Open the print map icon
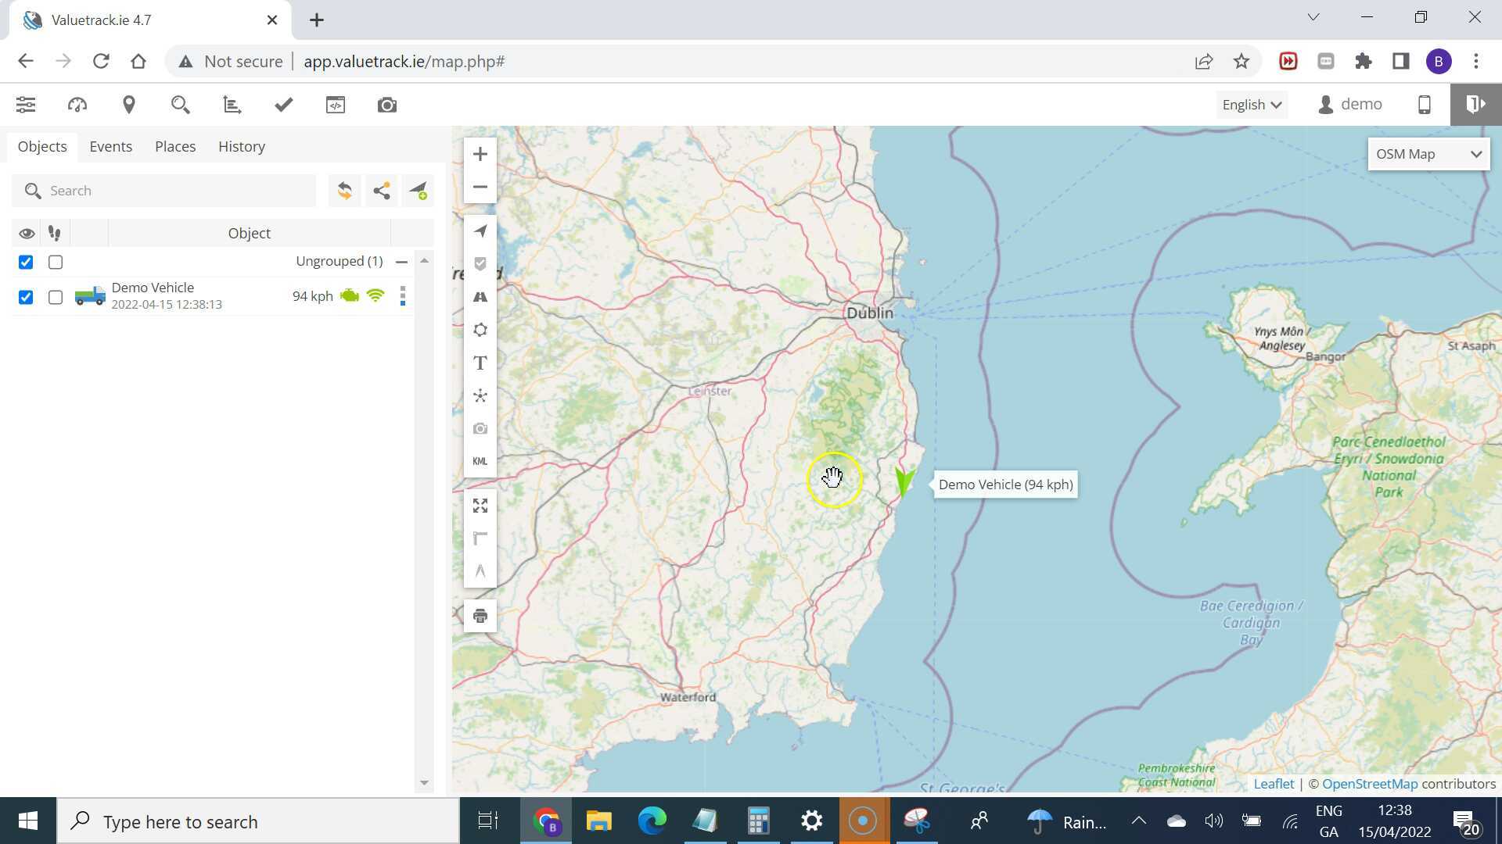This screenshot has height=844, width=1502. tap(480, 615)
